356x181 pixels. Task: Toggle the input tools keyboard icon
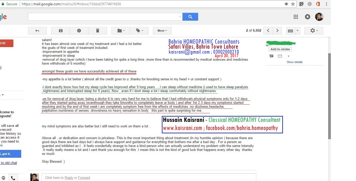point(290,31)
